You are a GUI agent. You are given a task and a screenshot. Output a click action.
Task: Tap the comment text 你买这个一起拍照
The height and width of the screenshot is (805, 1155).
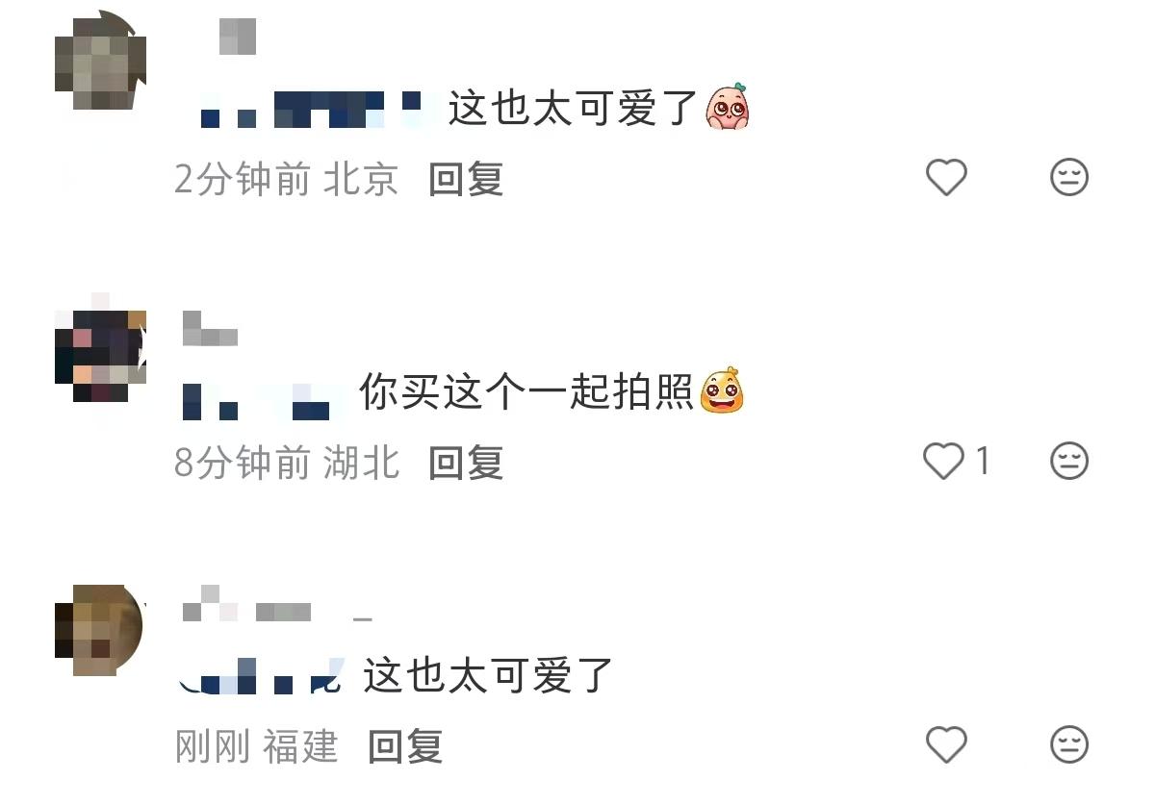[526, 391]
